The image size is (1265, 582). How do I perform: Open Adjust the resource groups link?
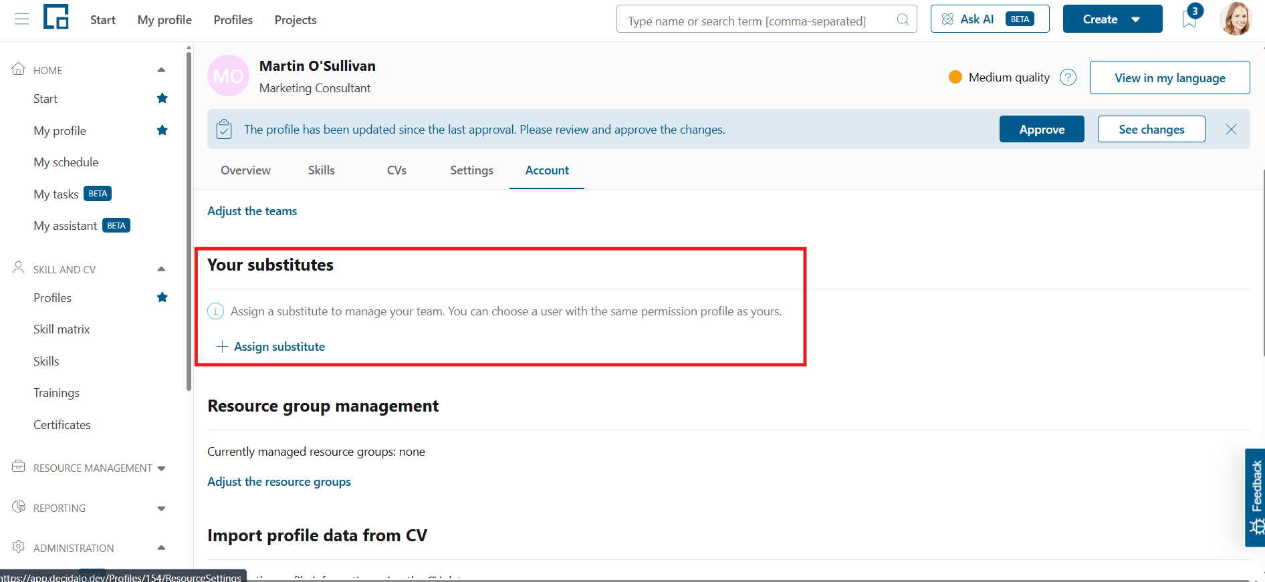[x=279, y=482]
